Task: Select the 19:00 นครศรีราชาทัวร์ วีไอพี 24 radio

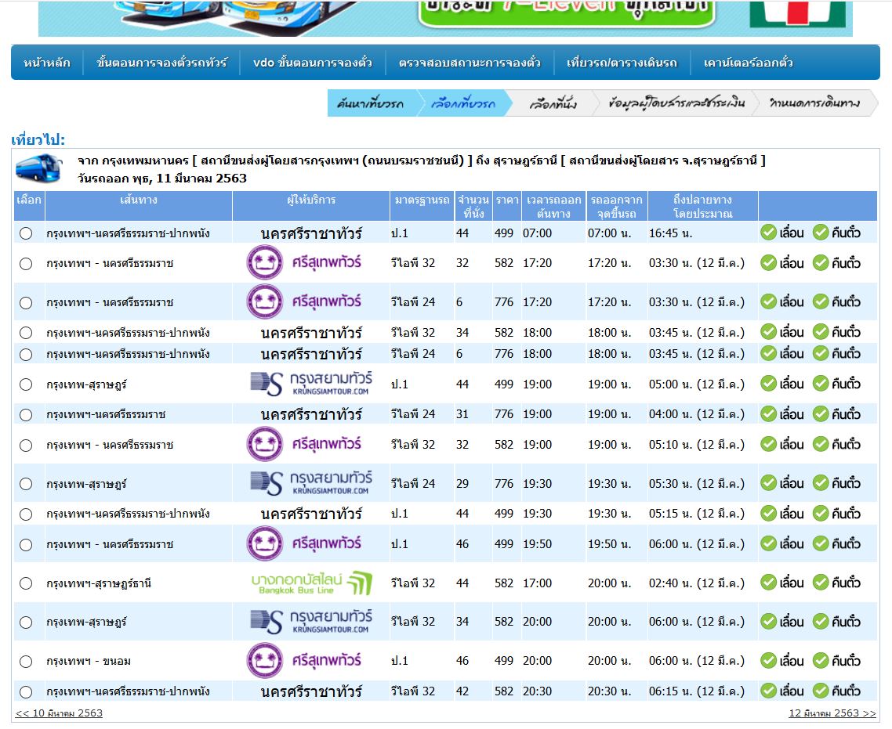Action: click(x=26, y=415)
